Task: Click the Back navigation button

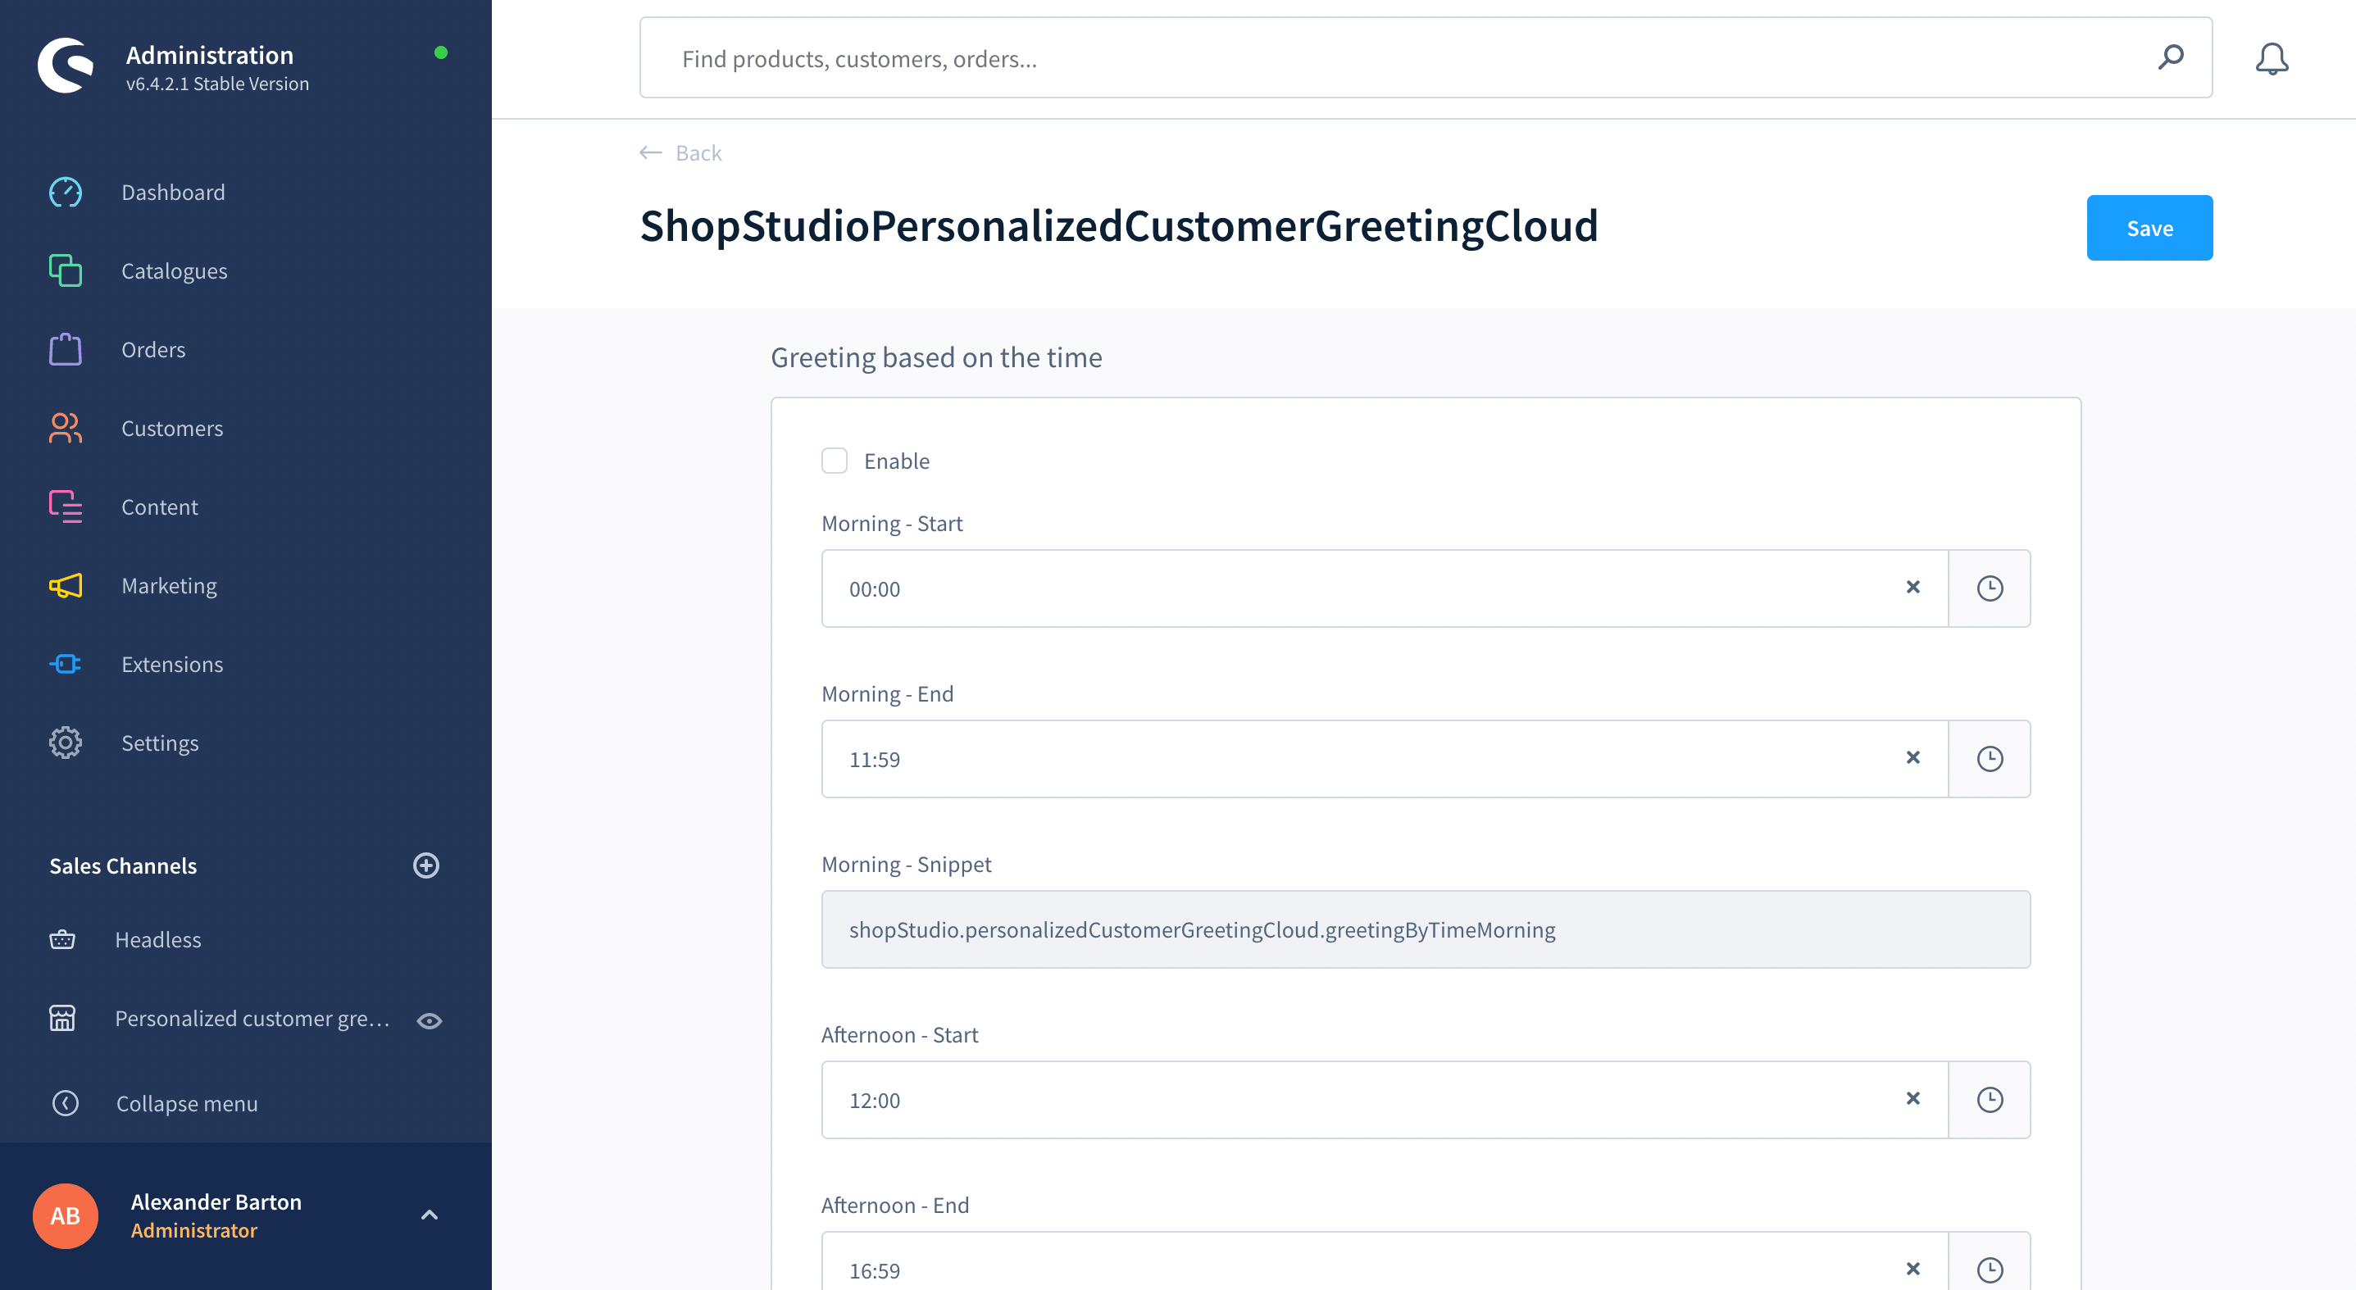Action: 680,152
